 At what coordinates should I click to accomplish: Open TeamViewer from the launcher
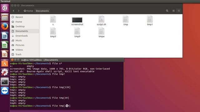[x=5, y=91]
